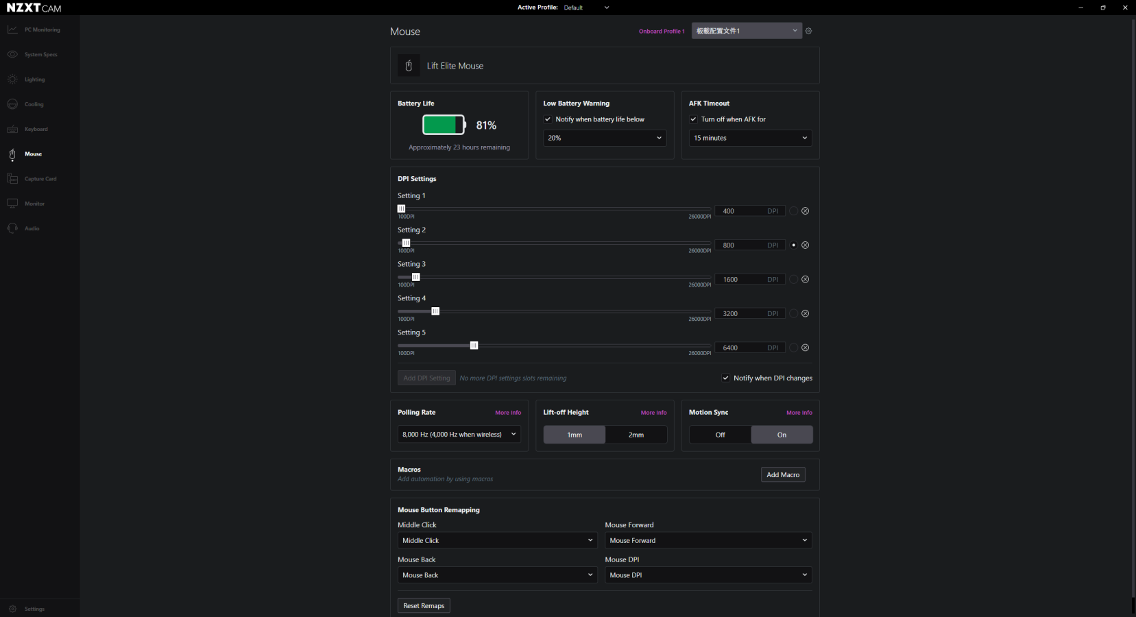Viewport: 1136px width, 617px height.
Task: Turn Motion Sync Off
Action: [720, 435]
